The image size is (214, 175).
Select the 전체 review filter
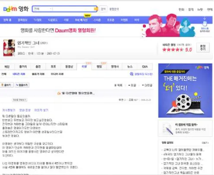pos(4,74)
